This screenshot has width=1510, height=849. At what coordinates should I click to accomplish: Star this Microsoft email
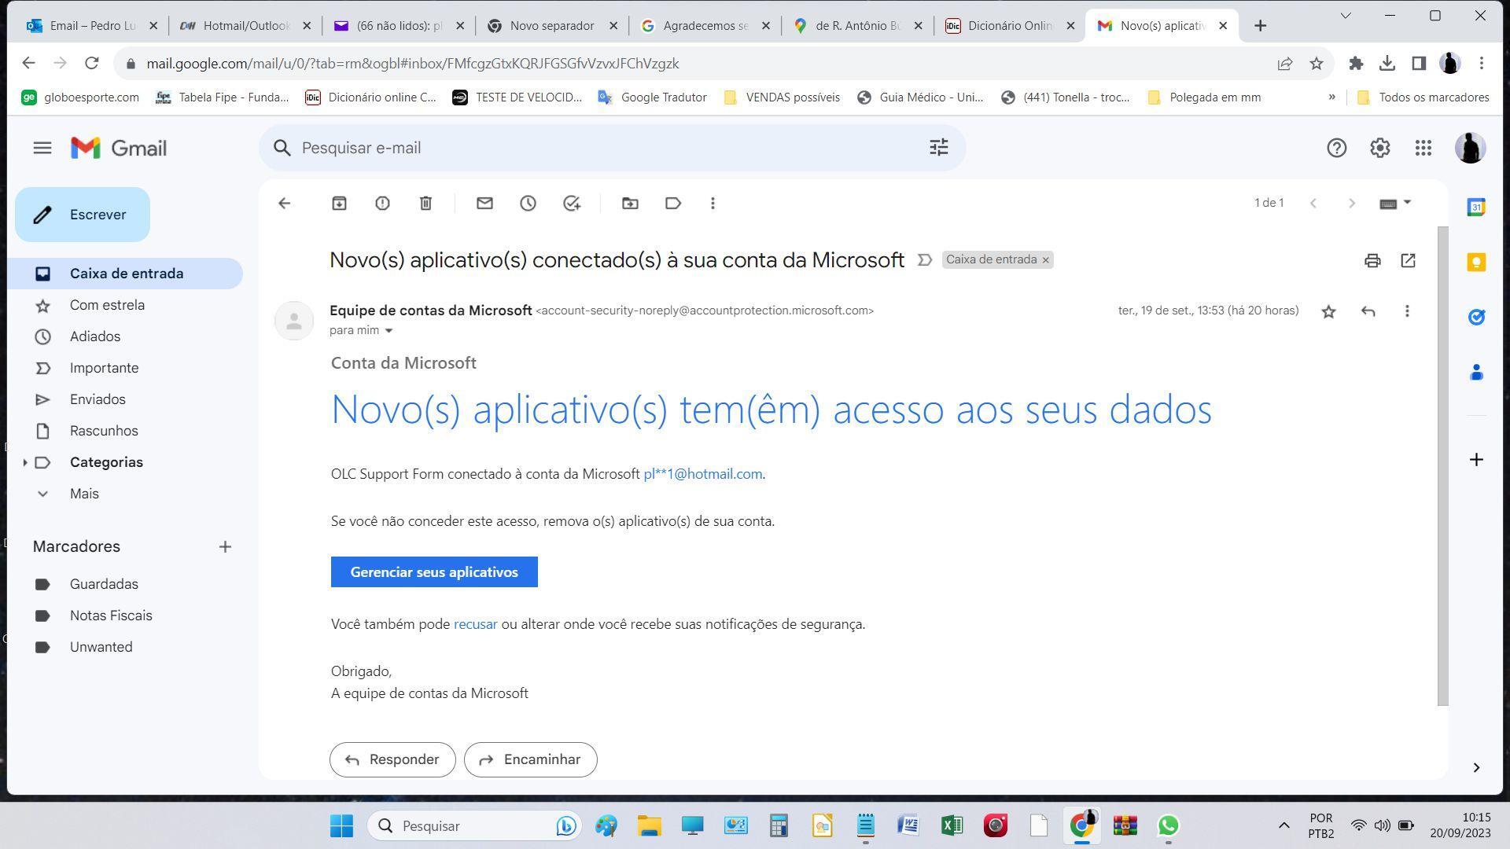tap(1328, 311)
